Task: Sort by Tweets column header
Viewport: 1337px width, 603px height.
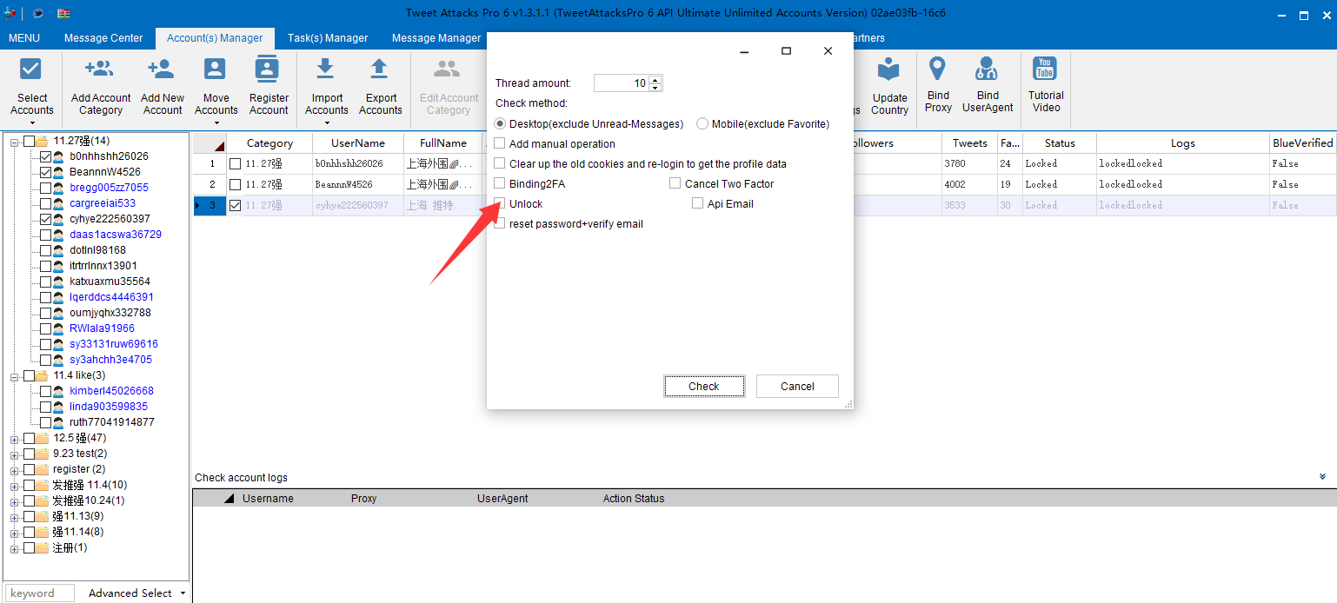Action: coord(969,143)
